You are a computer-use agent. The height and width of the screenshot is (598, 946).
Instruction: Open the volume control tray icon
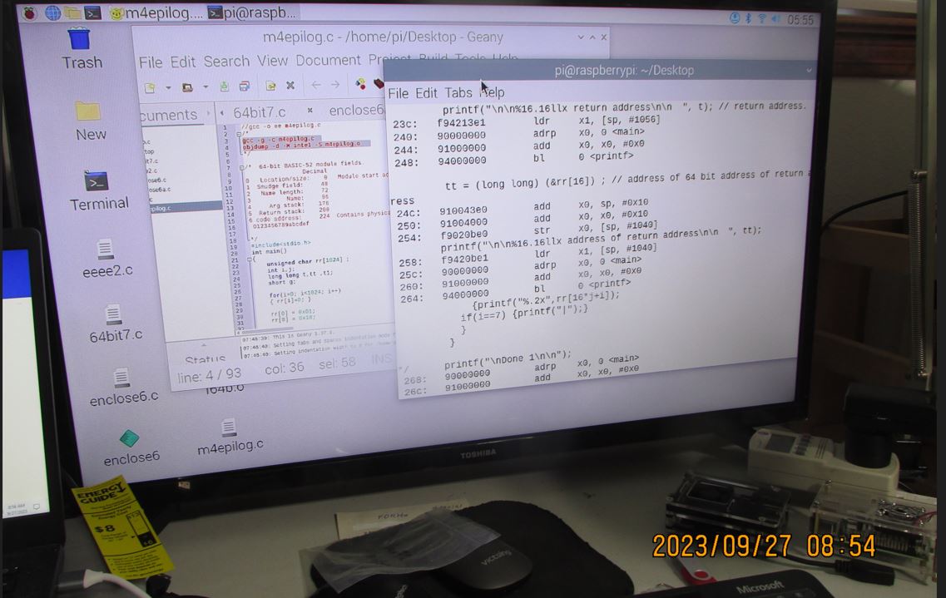coord(776,19)
